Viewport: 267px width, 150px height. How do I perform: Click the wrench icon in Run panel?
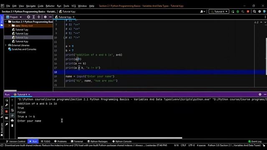click(7, 105)
